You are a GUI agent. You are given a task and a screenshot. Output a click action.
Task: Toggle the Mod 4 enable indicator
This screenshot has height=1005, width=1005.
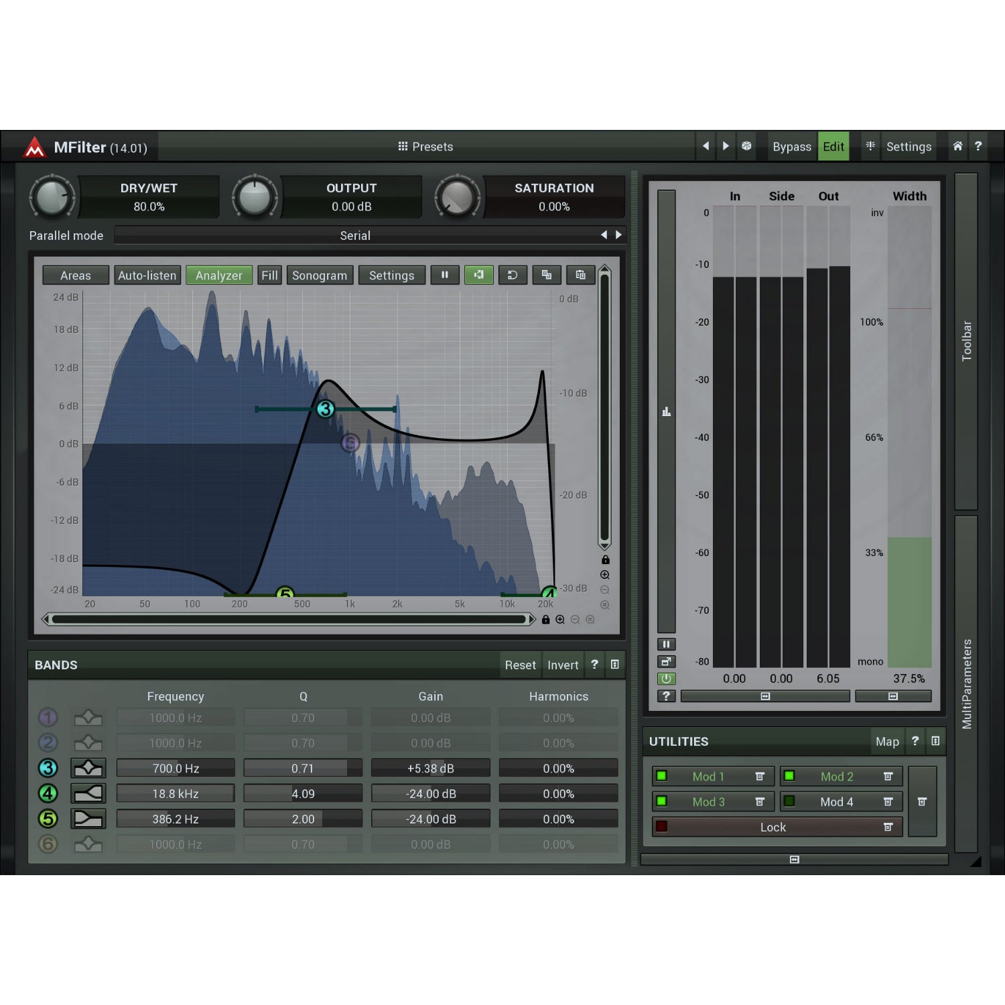[x=789, y=801]
